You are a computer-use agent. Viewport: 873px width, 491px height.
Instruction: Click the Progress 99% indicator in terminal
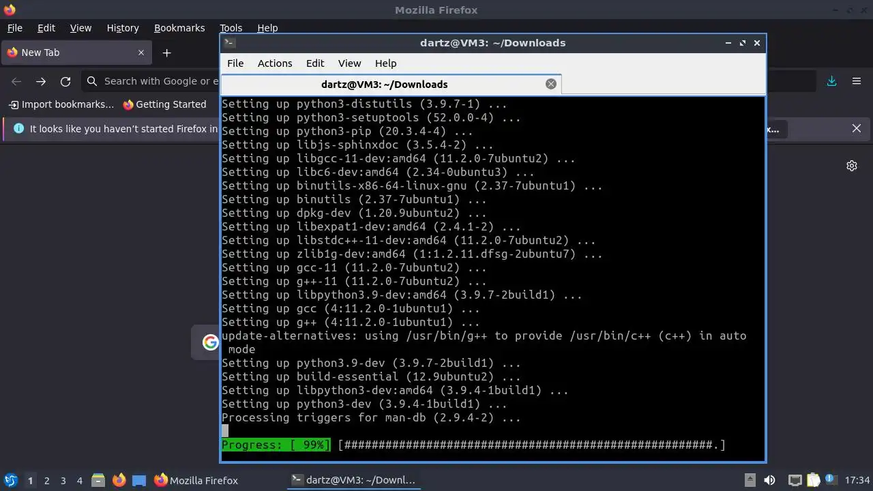276,445
